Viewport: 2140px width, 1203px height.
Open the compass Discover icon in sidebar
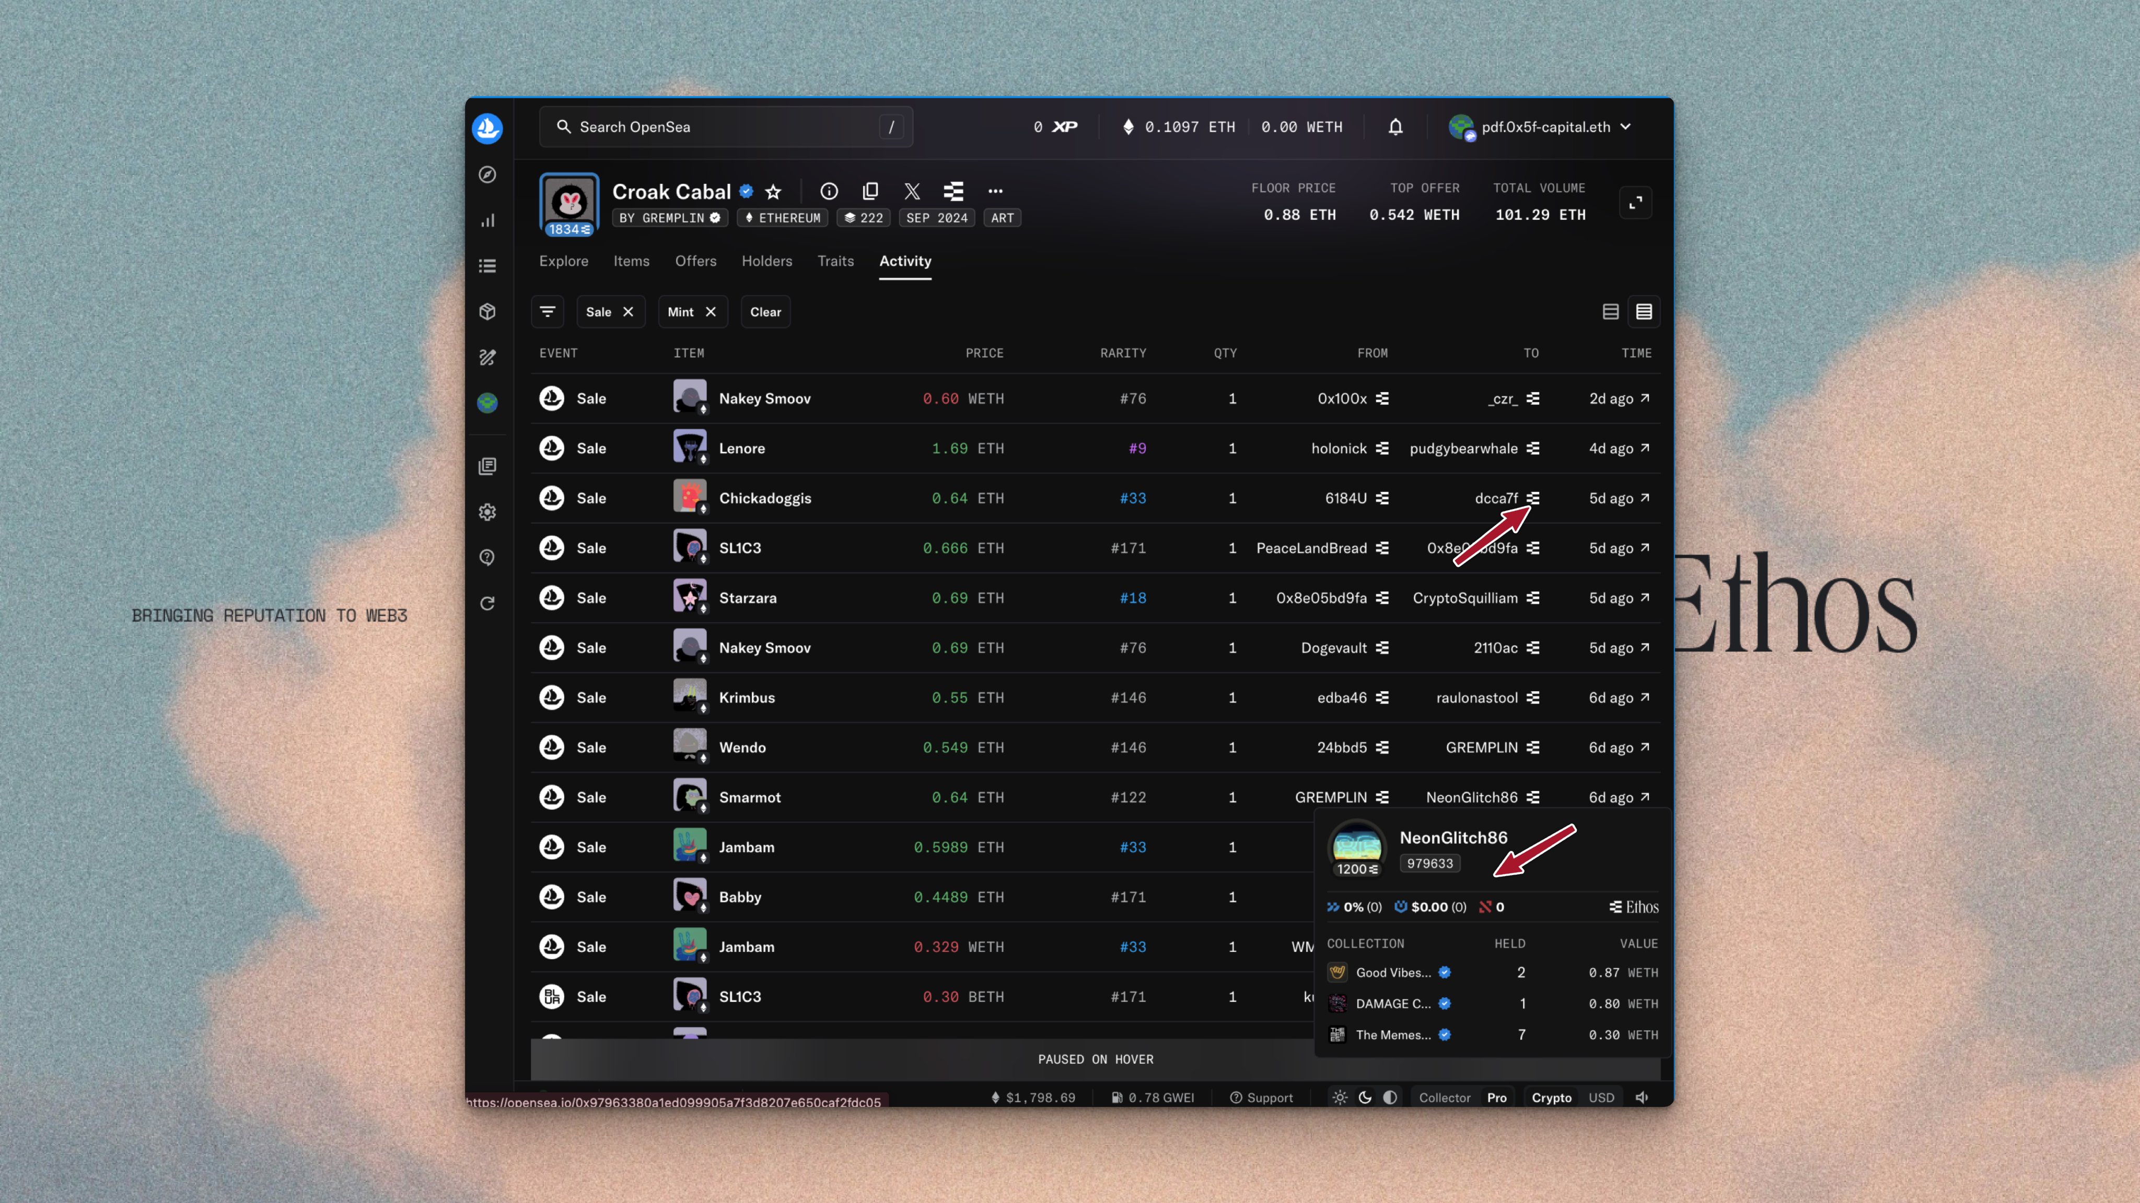click(487, 174)
